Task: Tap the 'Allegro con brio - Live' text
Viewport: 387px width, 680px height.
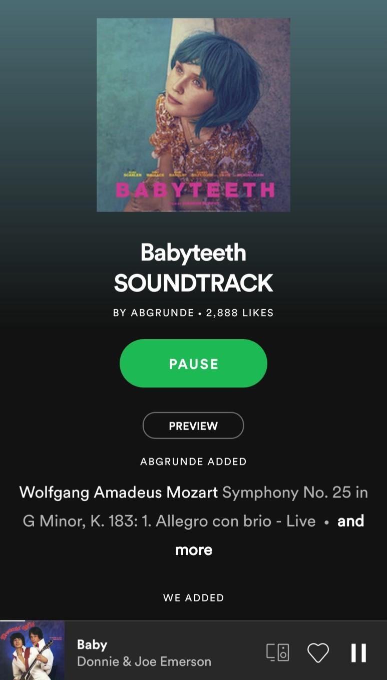Action: coord(236,521)
